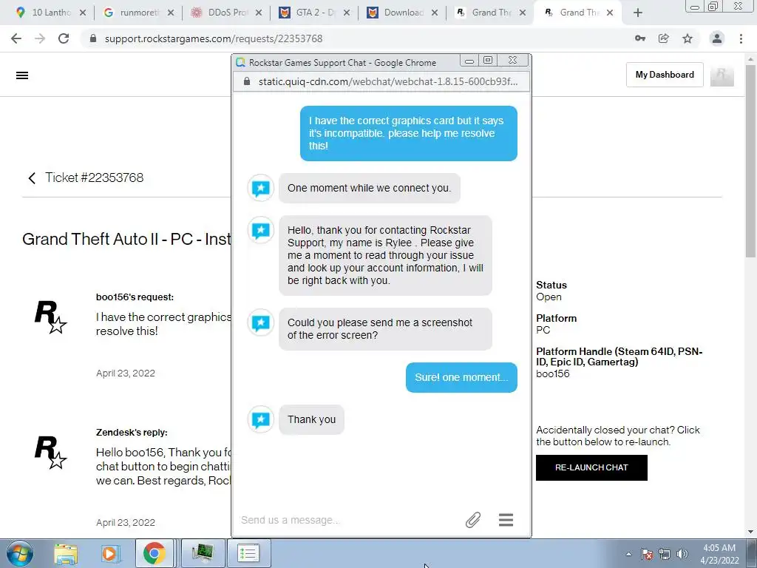Click the main browser address bar URL

click(x=214, y=38)
